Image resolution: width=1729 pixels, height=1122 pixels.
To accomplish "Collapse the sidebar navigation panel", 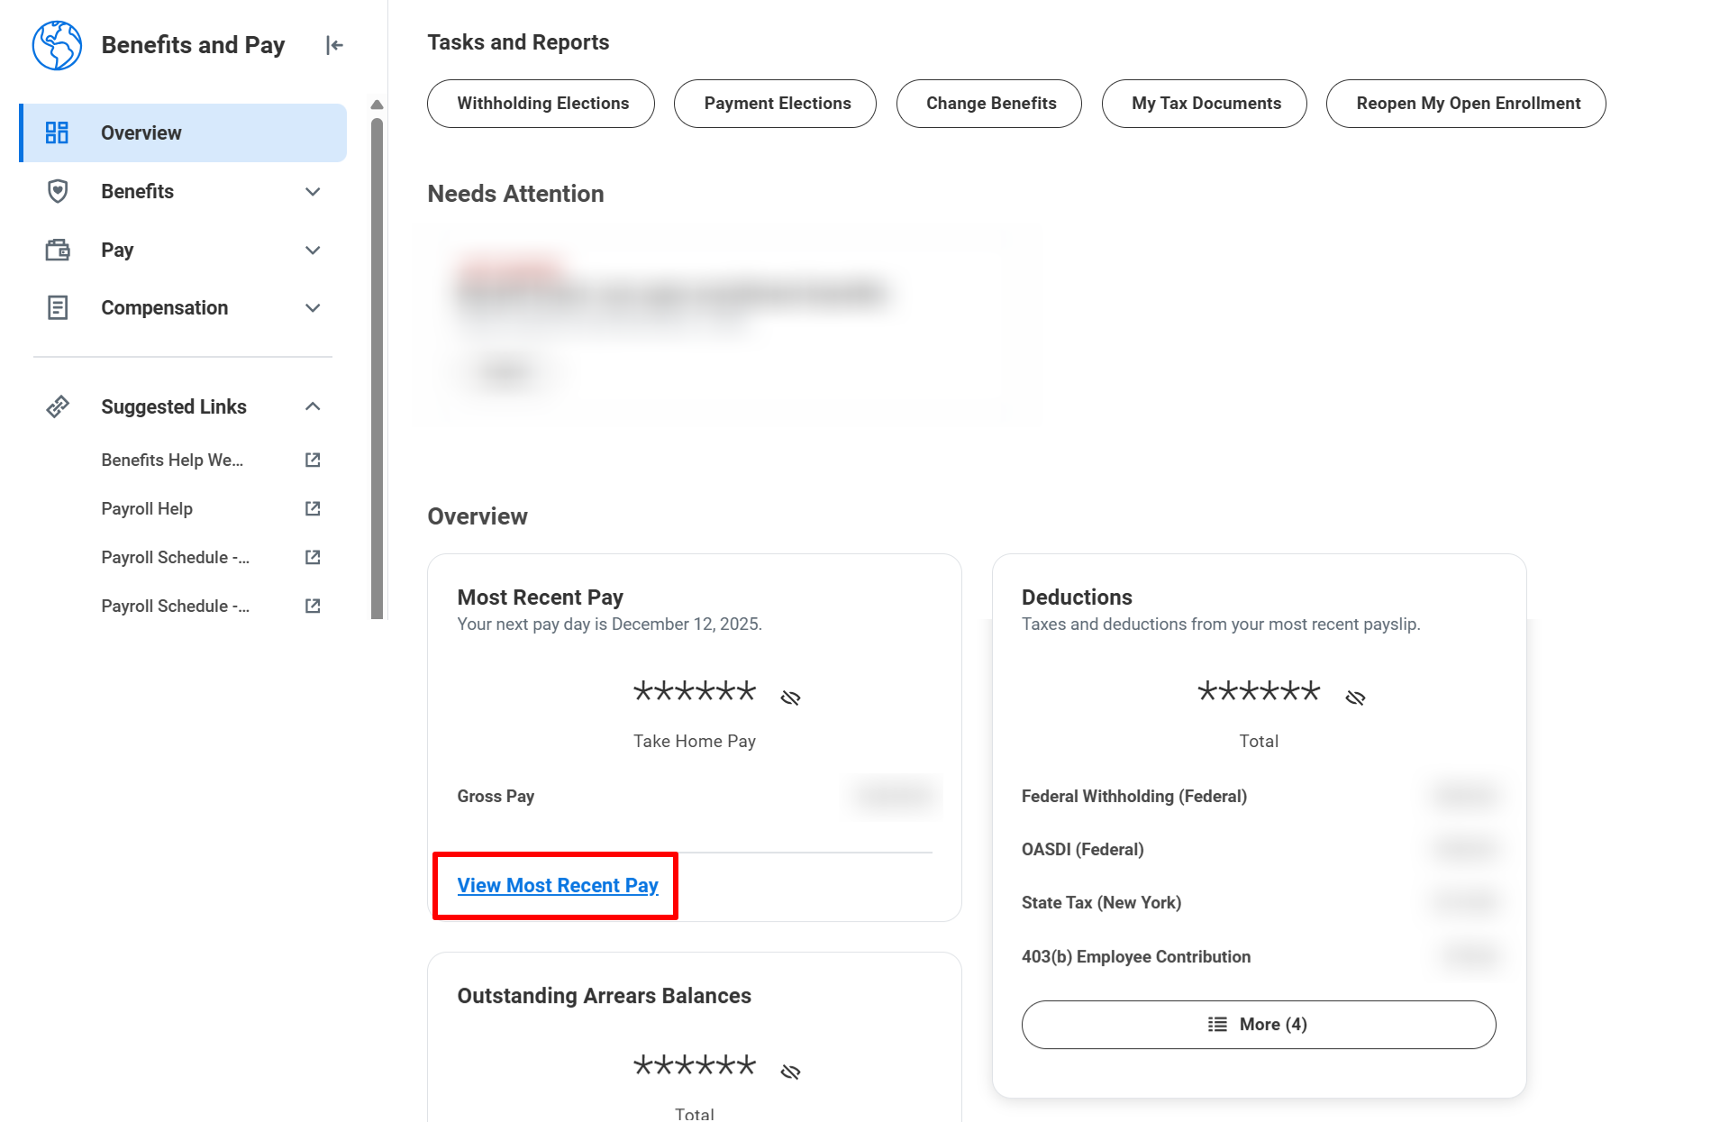I will pyautogui.click(x=334, y=45).
